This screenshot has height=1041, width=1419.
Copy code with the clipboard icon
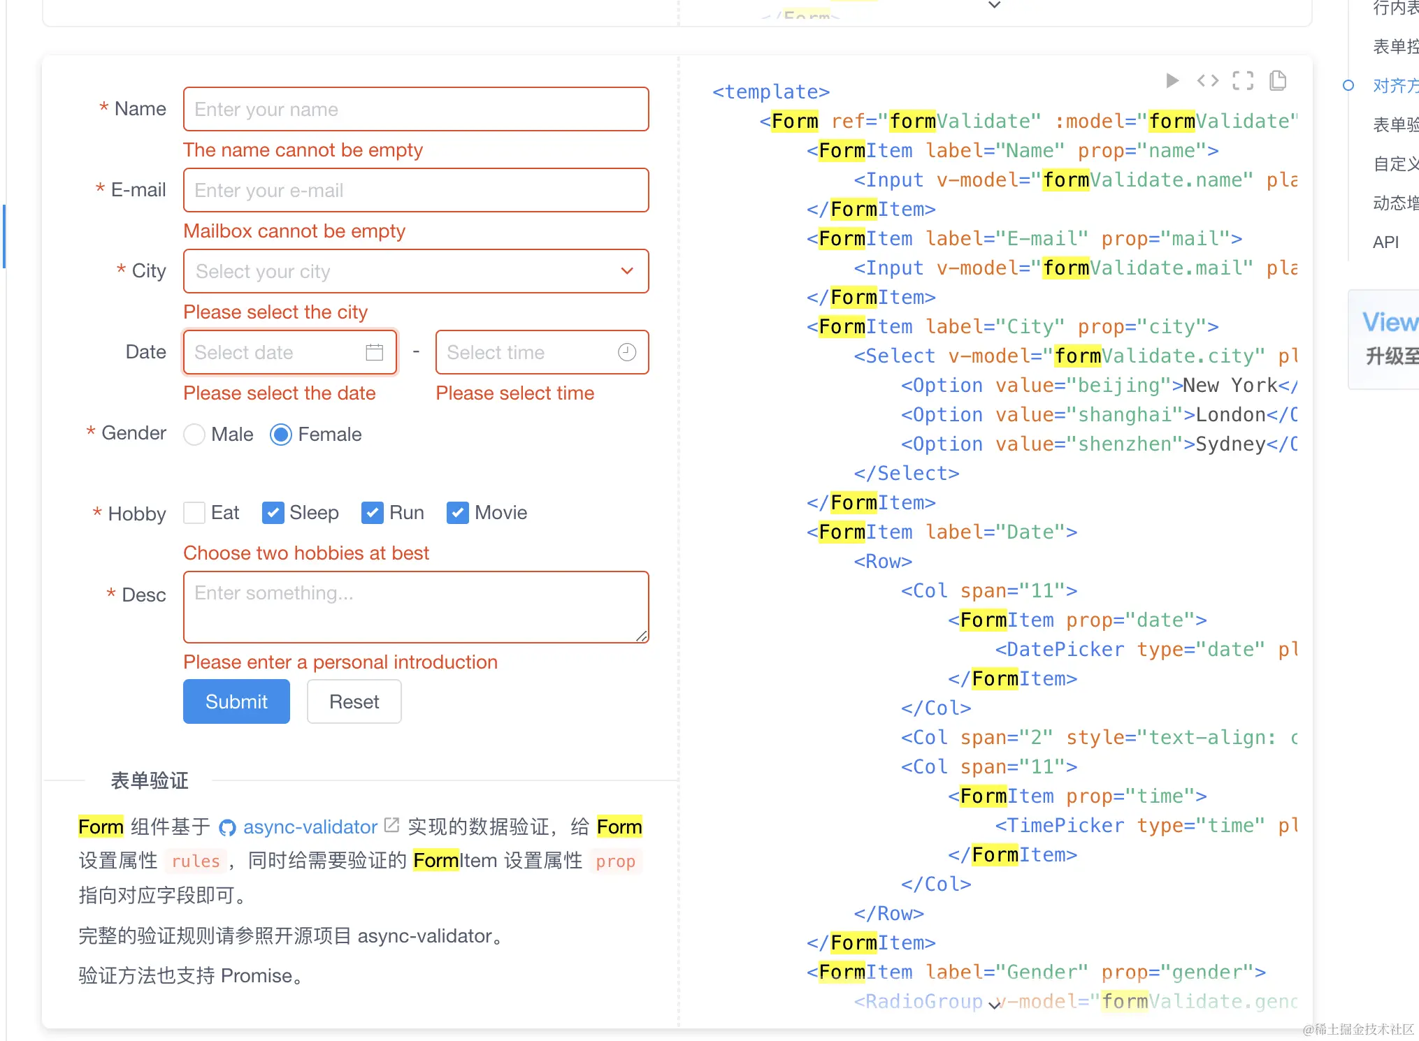coord(1278,80)
